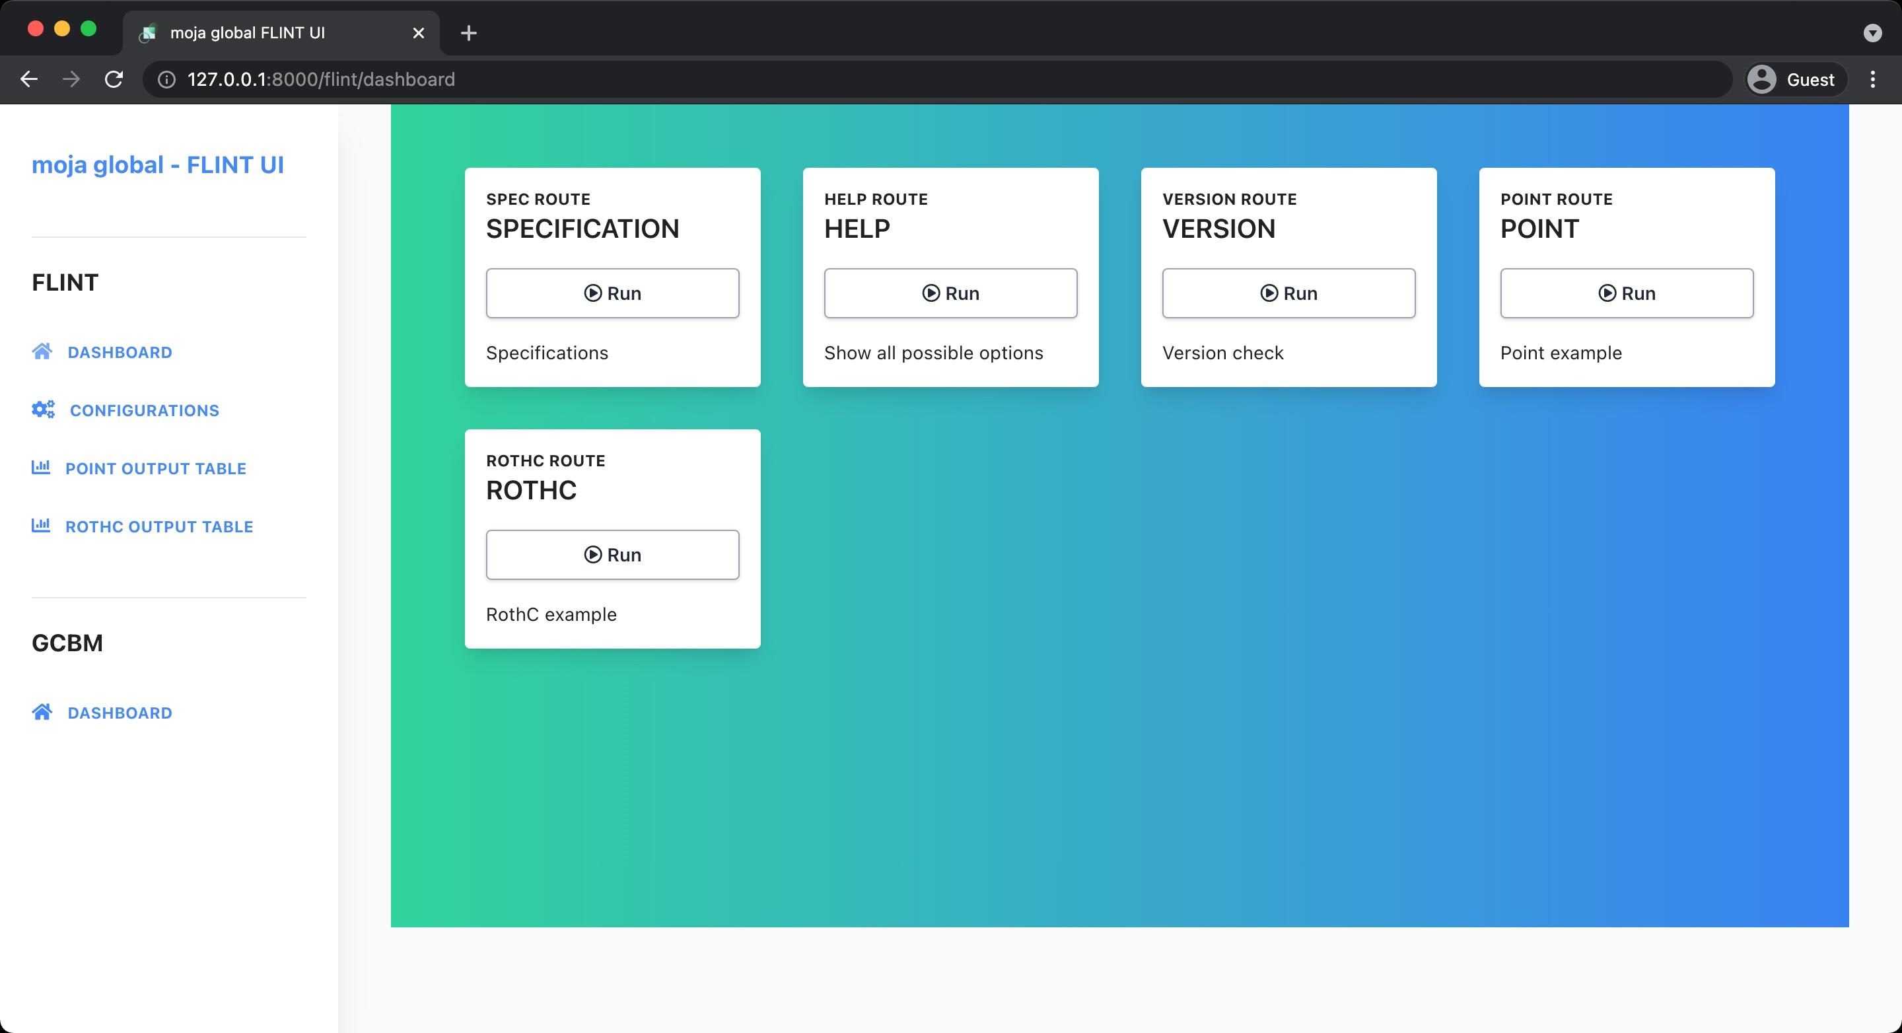Open the Guest profile menu
This screenshot has width=1902, height=1033.
click(1794, 79)
